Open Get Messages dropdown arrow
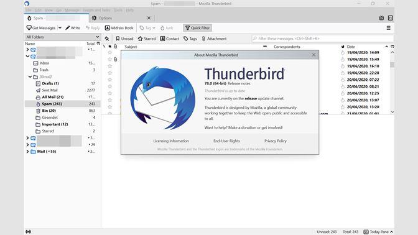This screenshot has height=235, width=418. coord(60,28)
